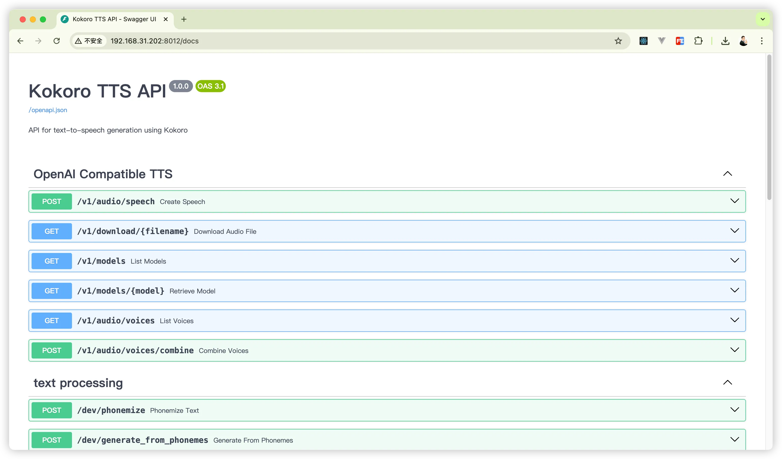Open the Extensions puzzle menu

(x=698, y=41)
